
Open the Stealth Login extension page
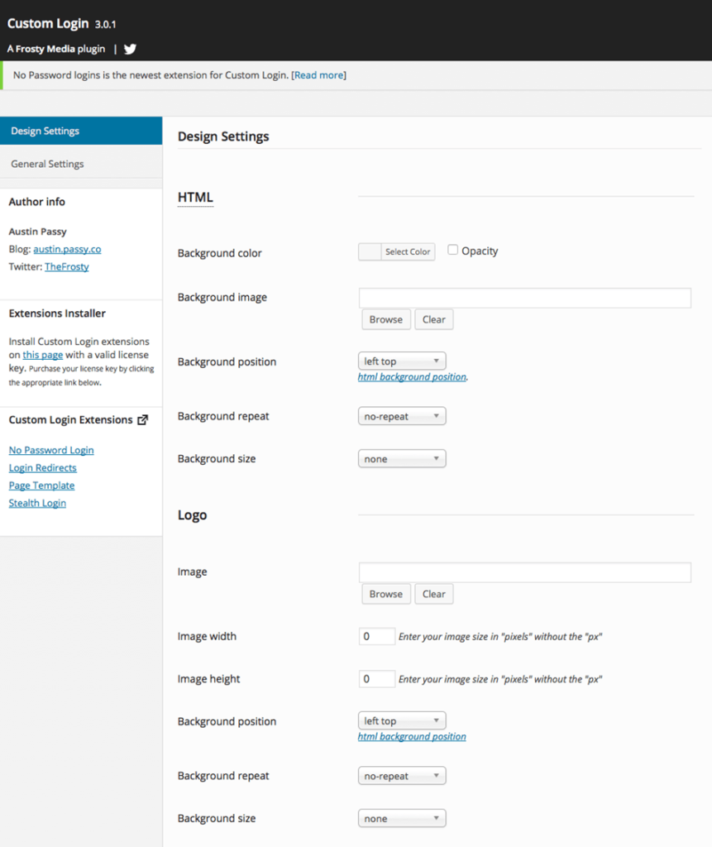point(36,503)
